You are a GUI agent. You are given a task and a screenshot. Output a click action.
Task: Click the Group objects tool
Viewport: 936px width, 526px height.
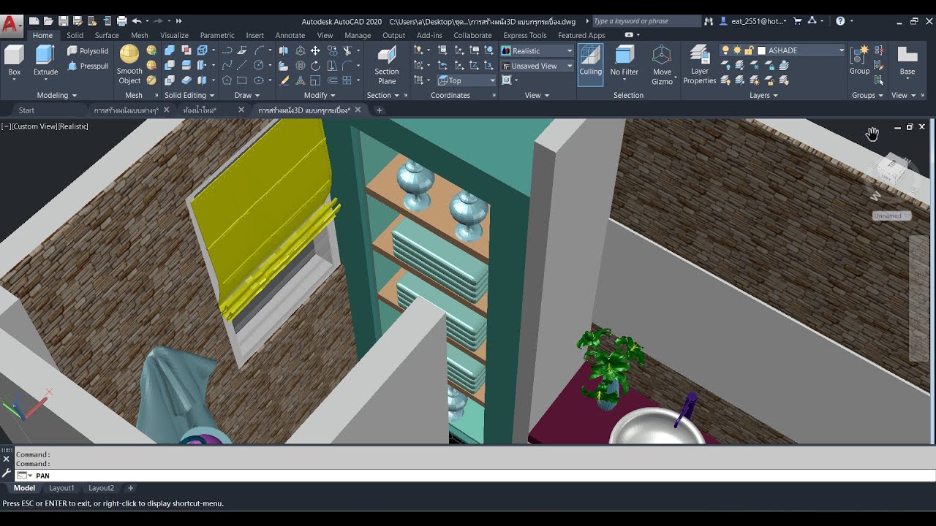pyautogui.click(x=859, y=61)
